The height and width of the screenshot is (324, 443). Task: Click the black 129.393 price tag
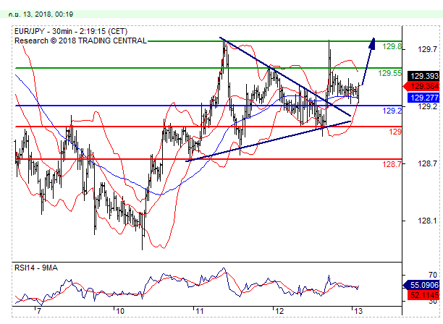(x=423, y=76)
